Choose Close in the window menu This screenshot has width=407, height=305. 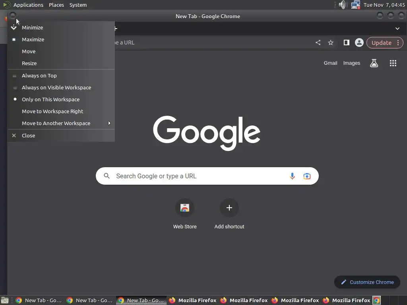point(61,136)
